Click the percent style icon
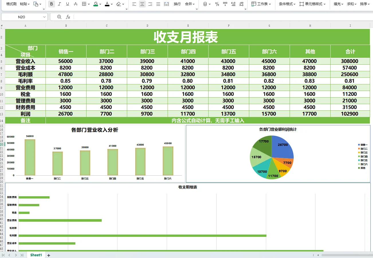This screenshot has height=258, width=373. pyautogui.click(x=217, y=4)
